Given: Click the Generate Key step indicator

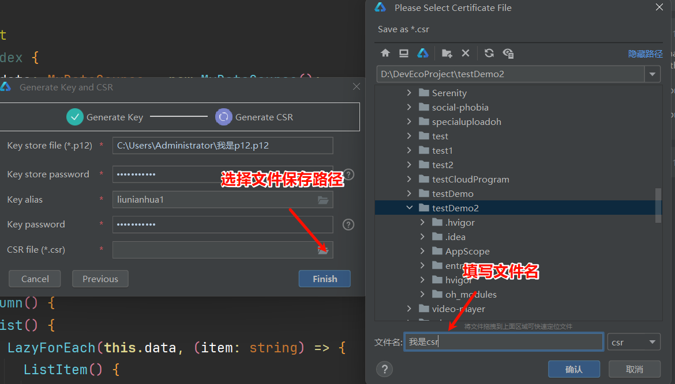Looking at the screenshot, I should tap(104, 117).
